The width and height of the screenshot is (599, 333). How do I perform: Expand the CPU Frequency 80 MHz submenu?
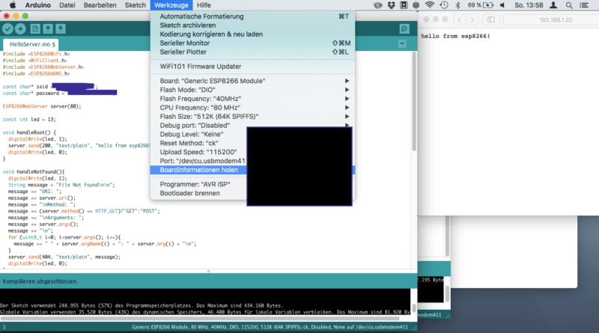(x=252, y=108)
